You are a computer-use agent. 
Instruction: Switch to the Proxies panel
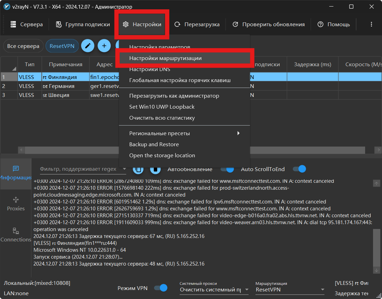(x=16, y=204)
